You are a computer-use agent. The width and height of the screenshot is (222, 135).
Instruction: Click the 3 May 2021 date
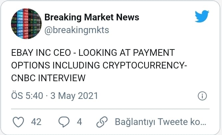[x=74, y=96]
